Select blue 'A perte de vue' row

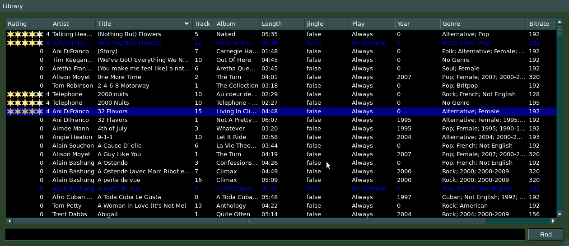281,189
